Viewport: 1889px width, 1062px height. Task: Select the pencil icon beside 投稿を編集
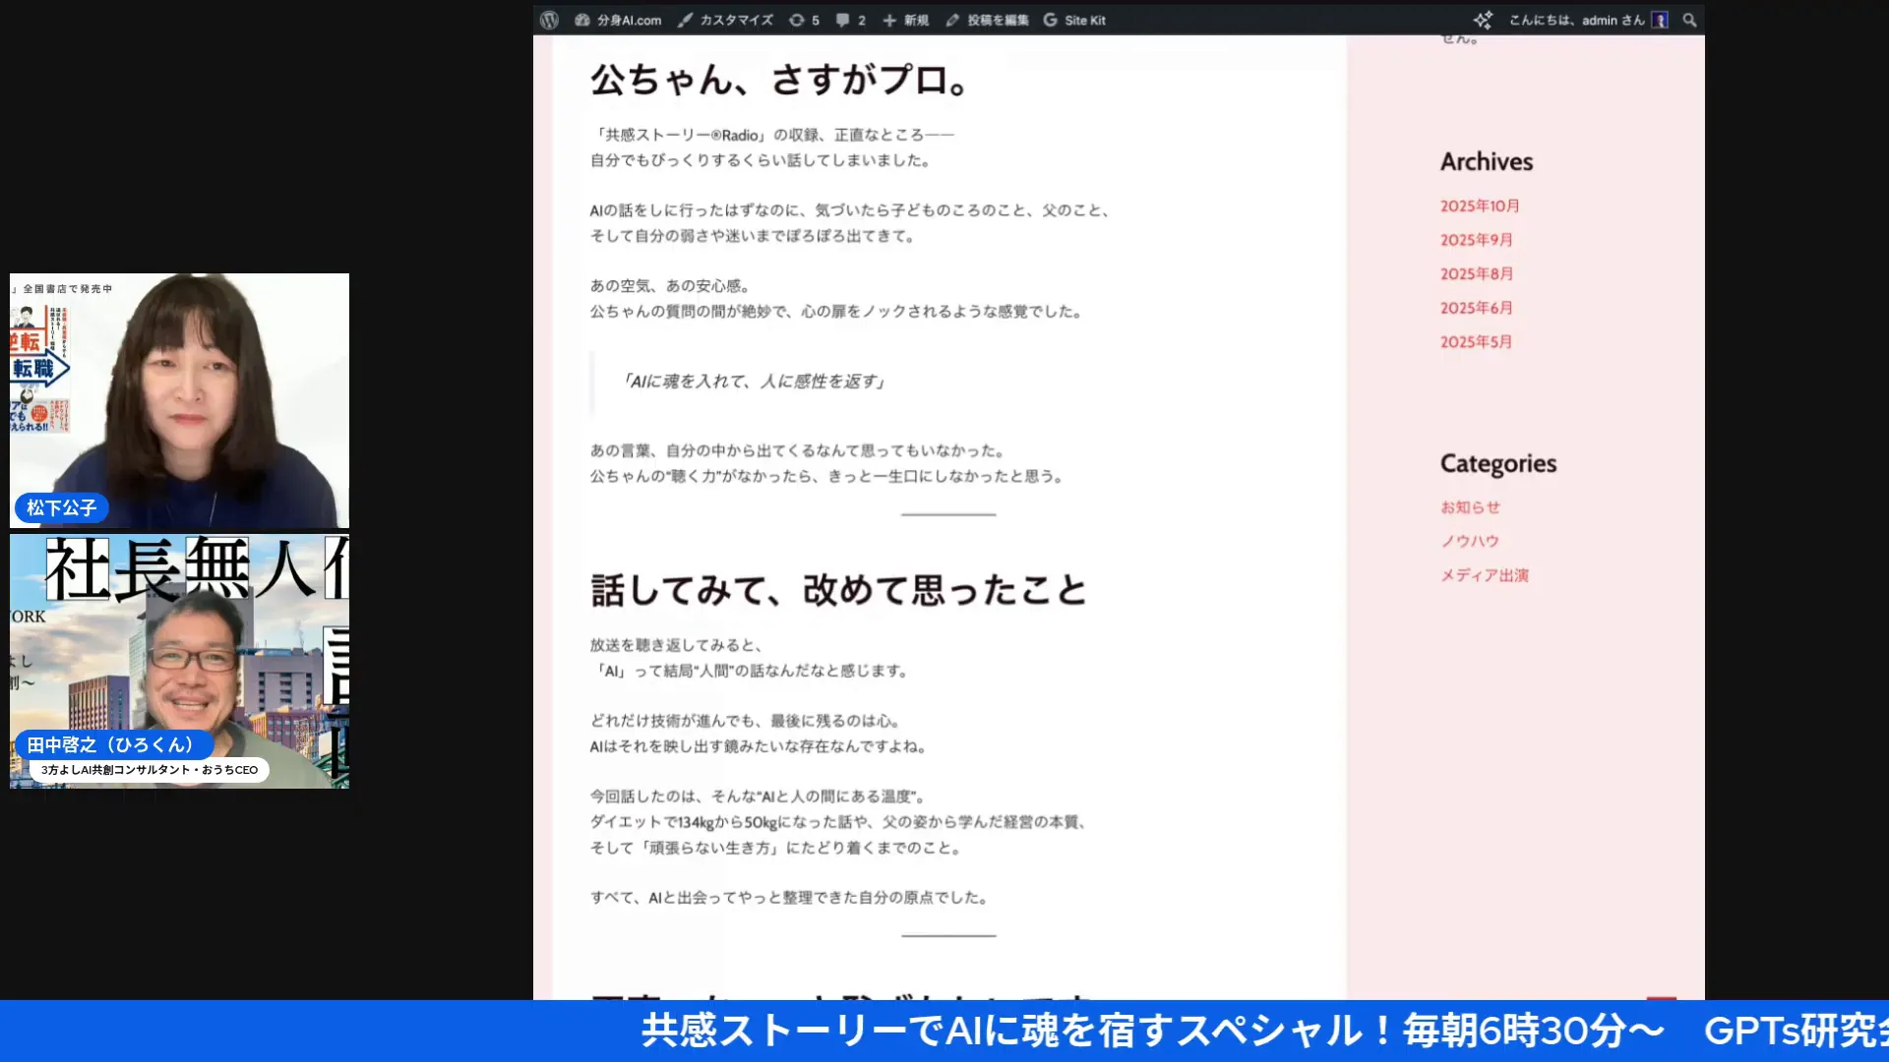tap(951, 19)
